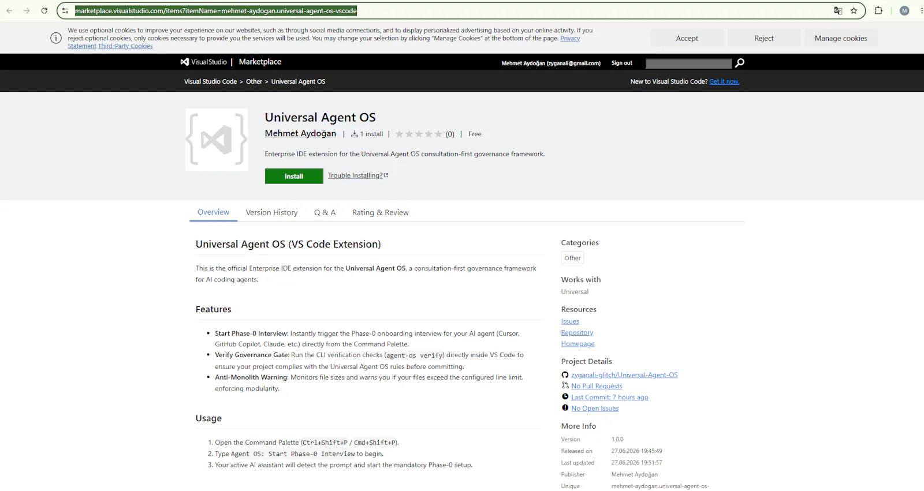The height and width of the screenshot is (491, 924).
Task: Click the Get it now link
Action: coord(724,81)
